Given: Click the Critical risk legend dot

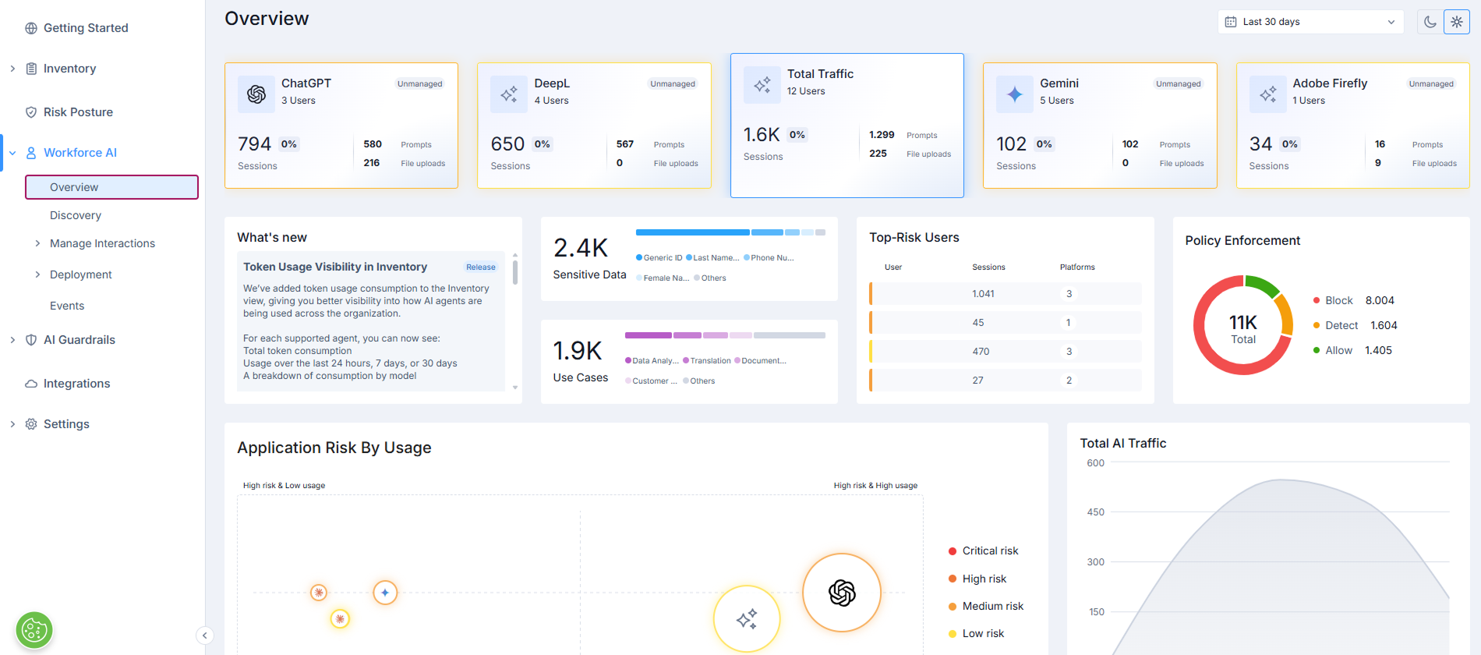Looking at the screenshot, I should (953, 551).
